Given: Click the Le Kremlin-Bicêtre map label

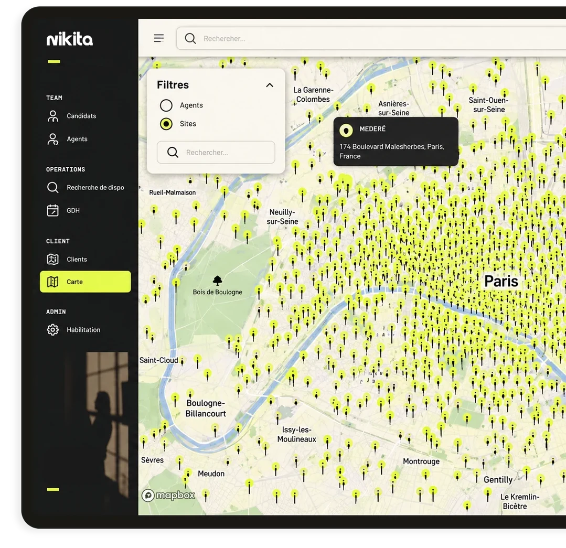Looking at the screenshot, I should coord(519,501).
